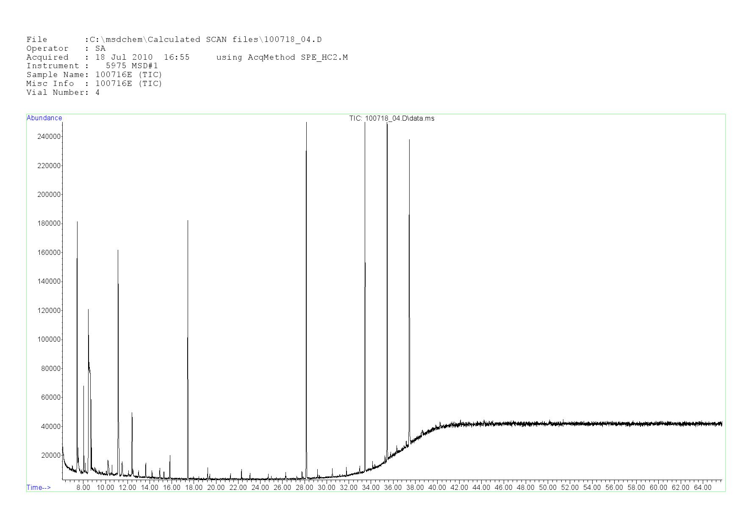Click the 40000 abundance axis value
Viewport: 743px width, 525px height.
(51, 427)
